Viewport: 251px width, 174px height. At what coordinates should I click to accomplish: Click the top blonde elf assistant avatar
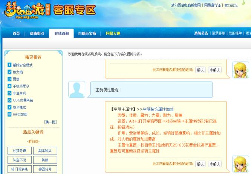[240, 70]
